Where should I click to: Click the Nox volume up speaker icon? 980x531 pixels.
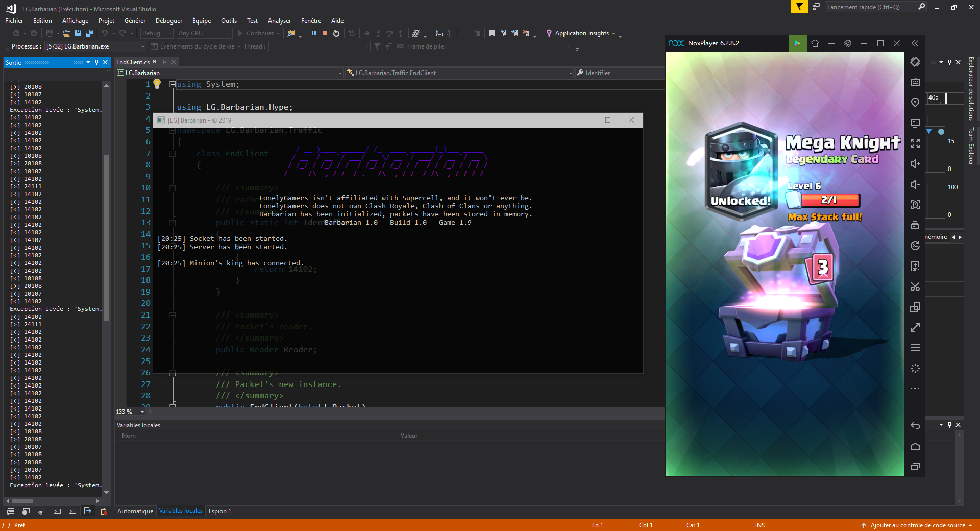pos(915,164)
